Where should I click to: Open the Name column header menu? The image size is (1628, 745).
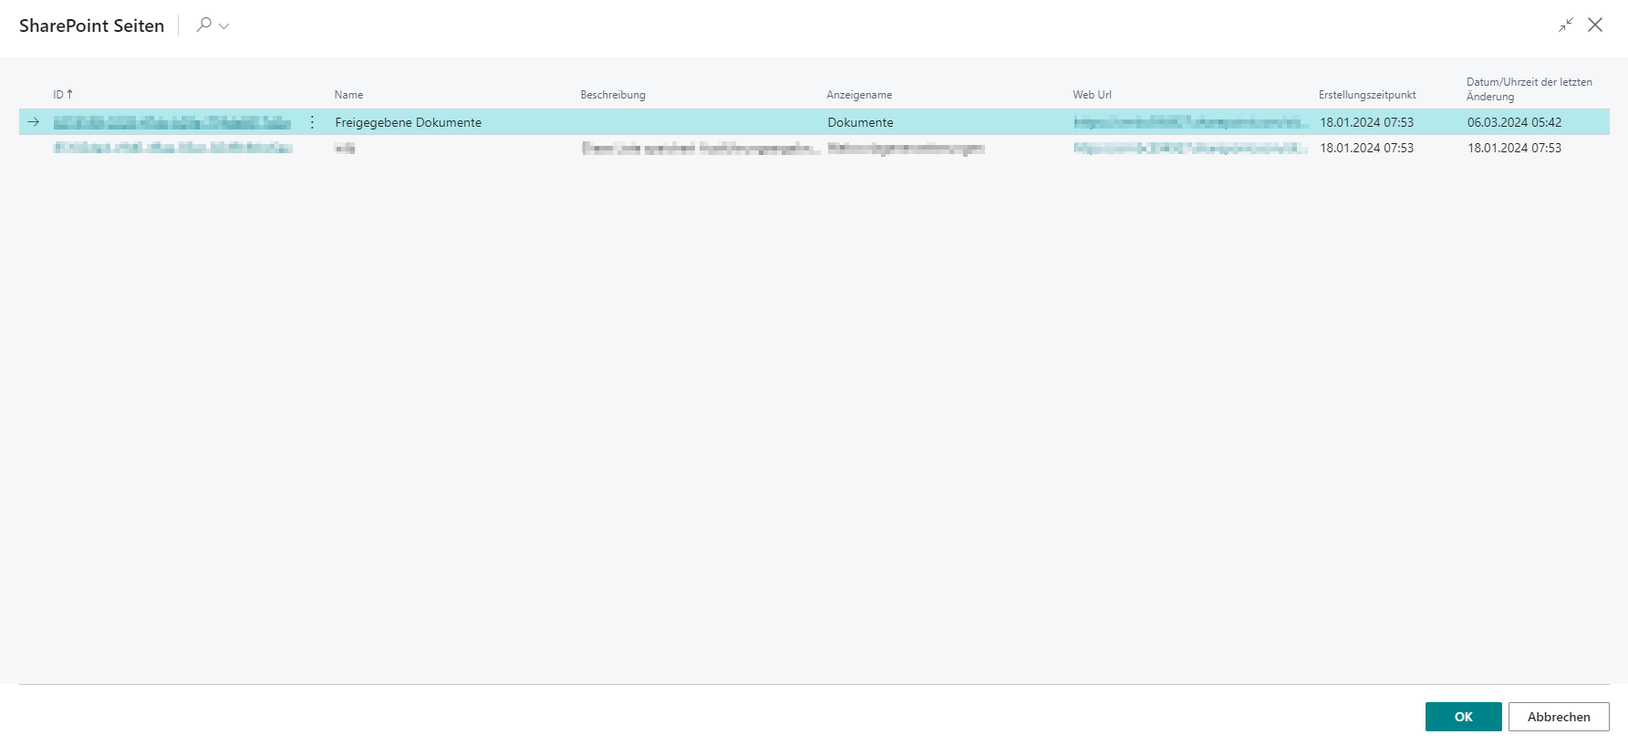coord(348,95)
